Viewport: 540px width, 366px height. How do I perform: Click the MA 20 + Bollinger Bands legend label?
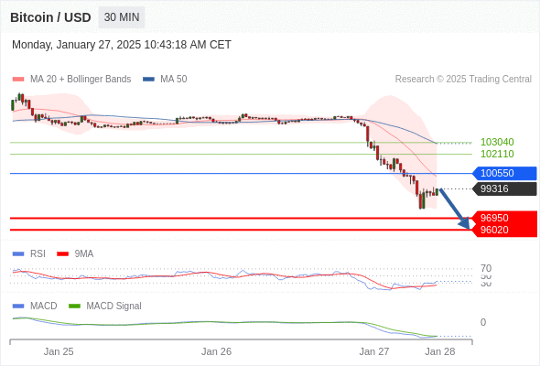tap(81, 80)
